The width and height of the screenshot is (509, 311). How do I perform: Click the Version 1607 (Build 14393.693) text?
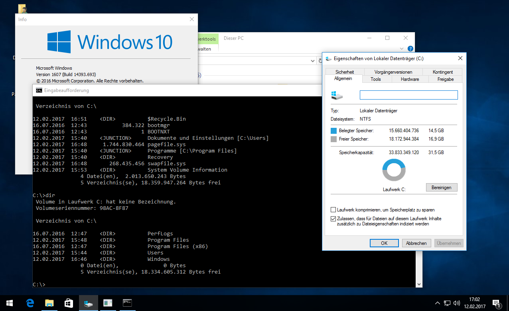(x=66, y=74)
